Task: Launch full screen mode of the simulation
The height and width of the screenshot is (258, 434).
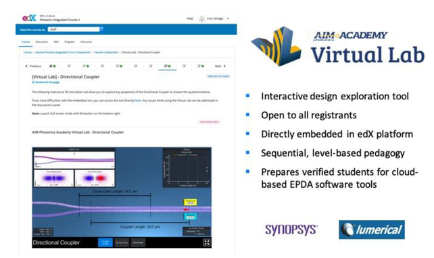Action: click(x=206, y=242)
